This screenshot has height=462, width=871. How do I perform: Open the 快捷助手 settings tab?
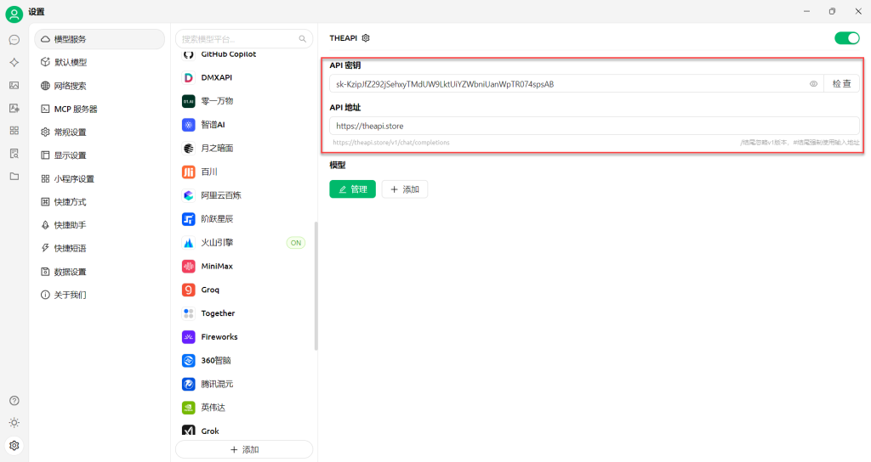point(100,225)
